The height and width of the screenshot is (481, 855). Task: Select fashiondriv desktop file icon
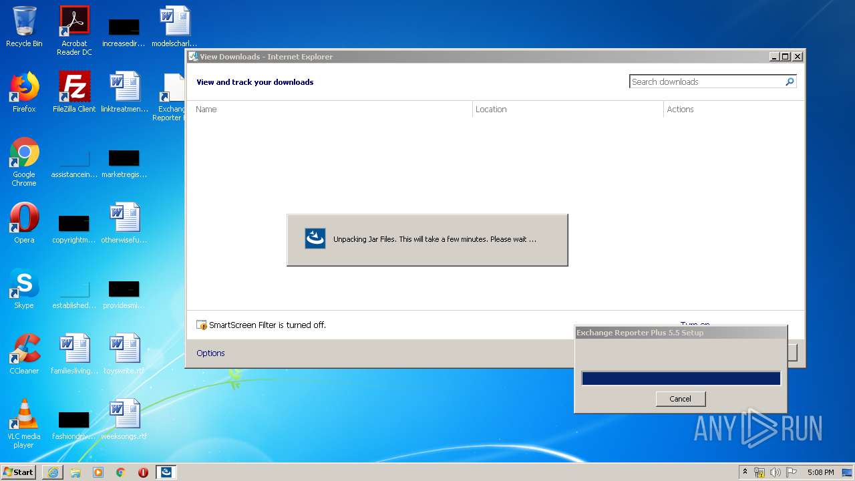click(74, 425)
